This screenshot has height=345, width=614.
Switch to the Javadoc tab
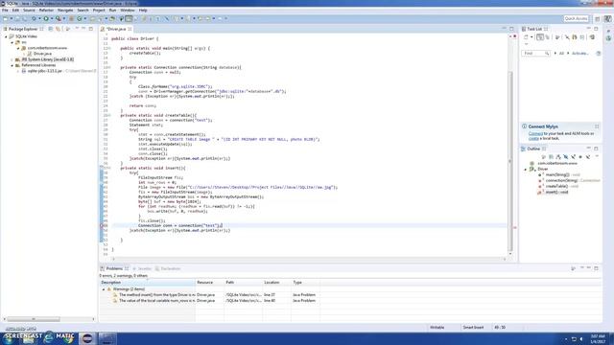tap(142, 268)
